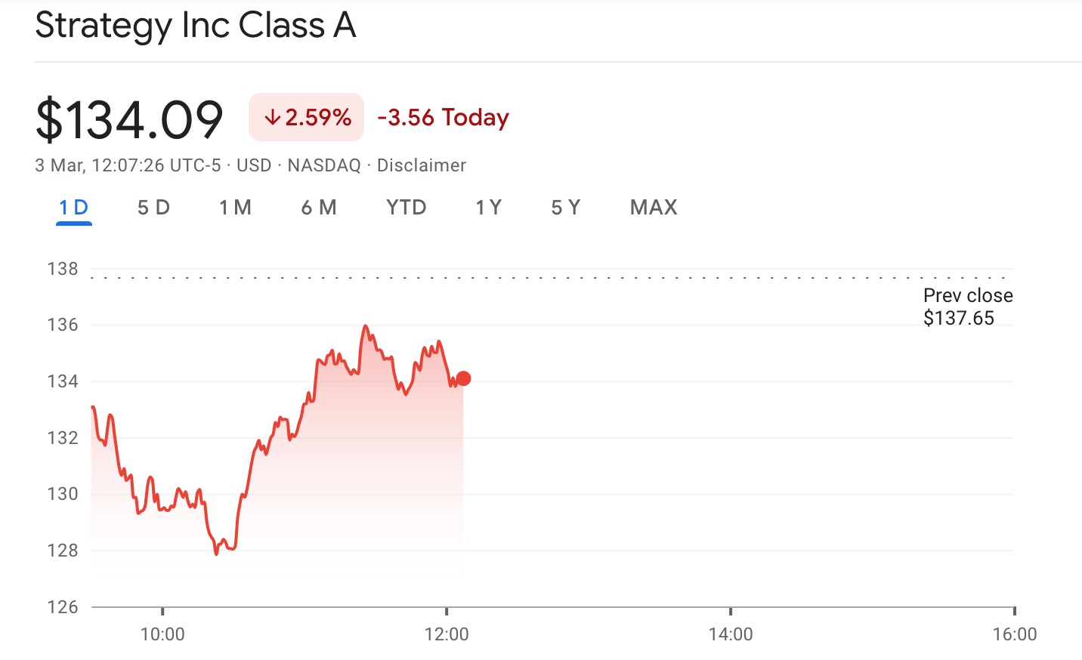Choose the MAX range tab

654,208
